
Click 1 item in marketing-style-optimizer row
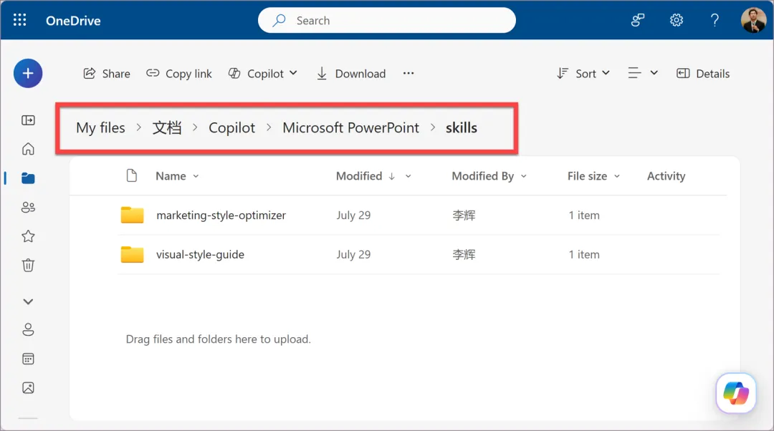[x=584, y=215]
